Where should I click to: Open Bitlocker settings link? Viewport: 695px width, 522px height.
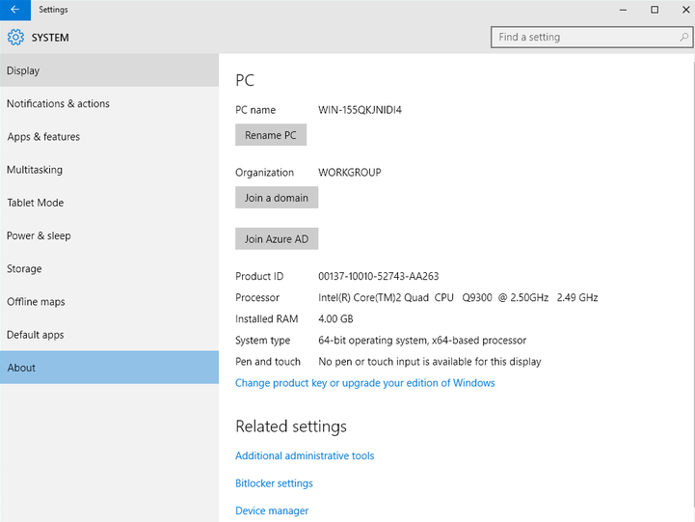[274, 483]
